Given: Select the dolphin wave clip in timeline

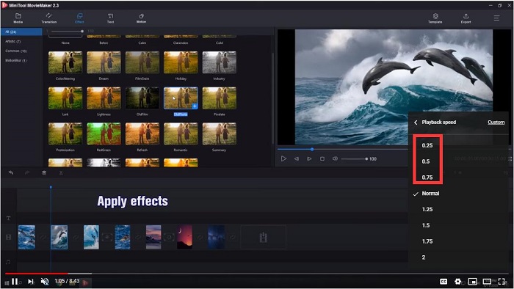Looking at the screenshot, I should coord(59,237).
